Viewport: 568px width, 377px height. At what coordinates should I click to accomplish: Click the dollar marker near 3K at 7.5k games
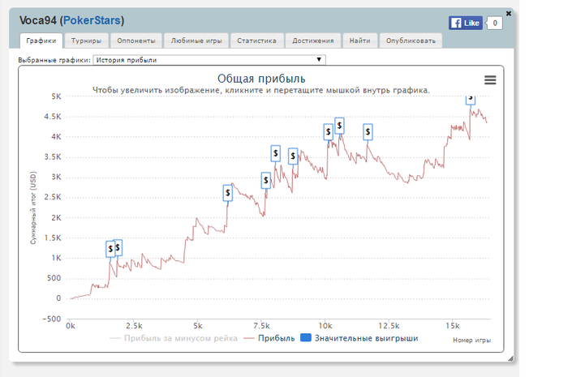click(266, 180)
